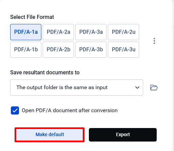The image size is (174, 151).
Task: Expand the output folder dropdown chevron
Action: coord(137,87)
